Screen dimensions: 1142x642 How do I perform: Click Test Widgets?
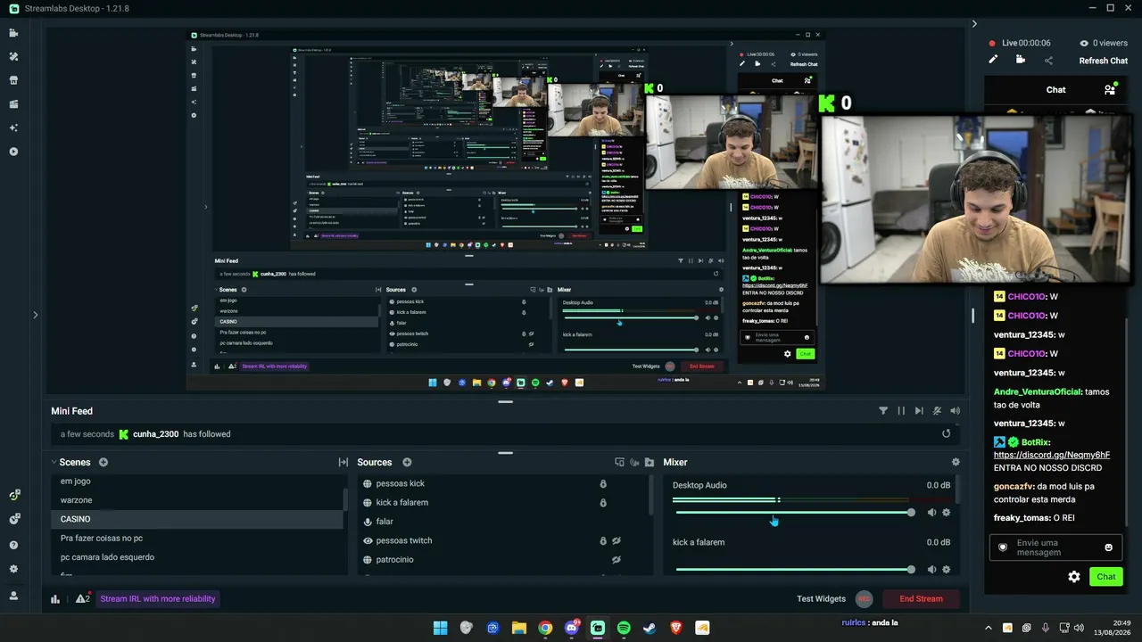pyautogui.click(x=821, y=599)
